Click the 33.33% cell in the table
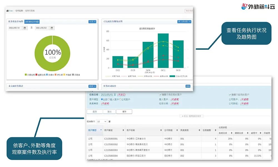278x167 pixels. coord(257,156)
